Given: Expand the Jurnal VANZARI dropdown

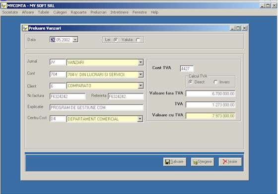Looking at the screenshot, I should [x=140, y=62].
